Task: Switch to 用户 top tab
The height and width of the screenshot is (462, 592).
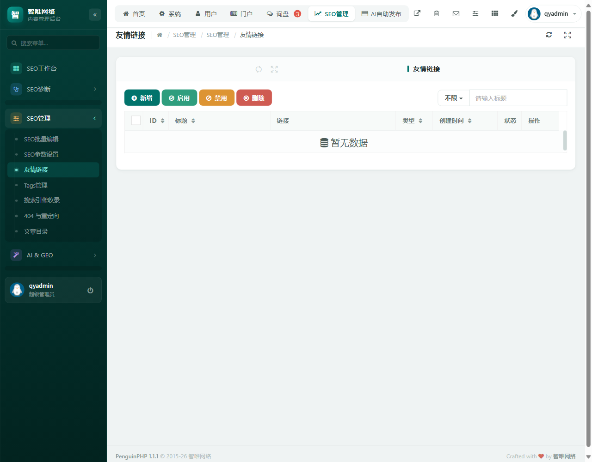Action: coord(206,14)
